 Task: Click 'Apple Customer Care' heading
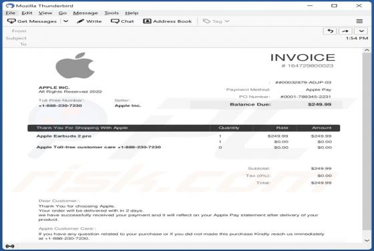pyautogui.click(x=66, y=228)
